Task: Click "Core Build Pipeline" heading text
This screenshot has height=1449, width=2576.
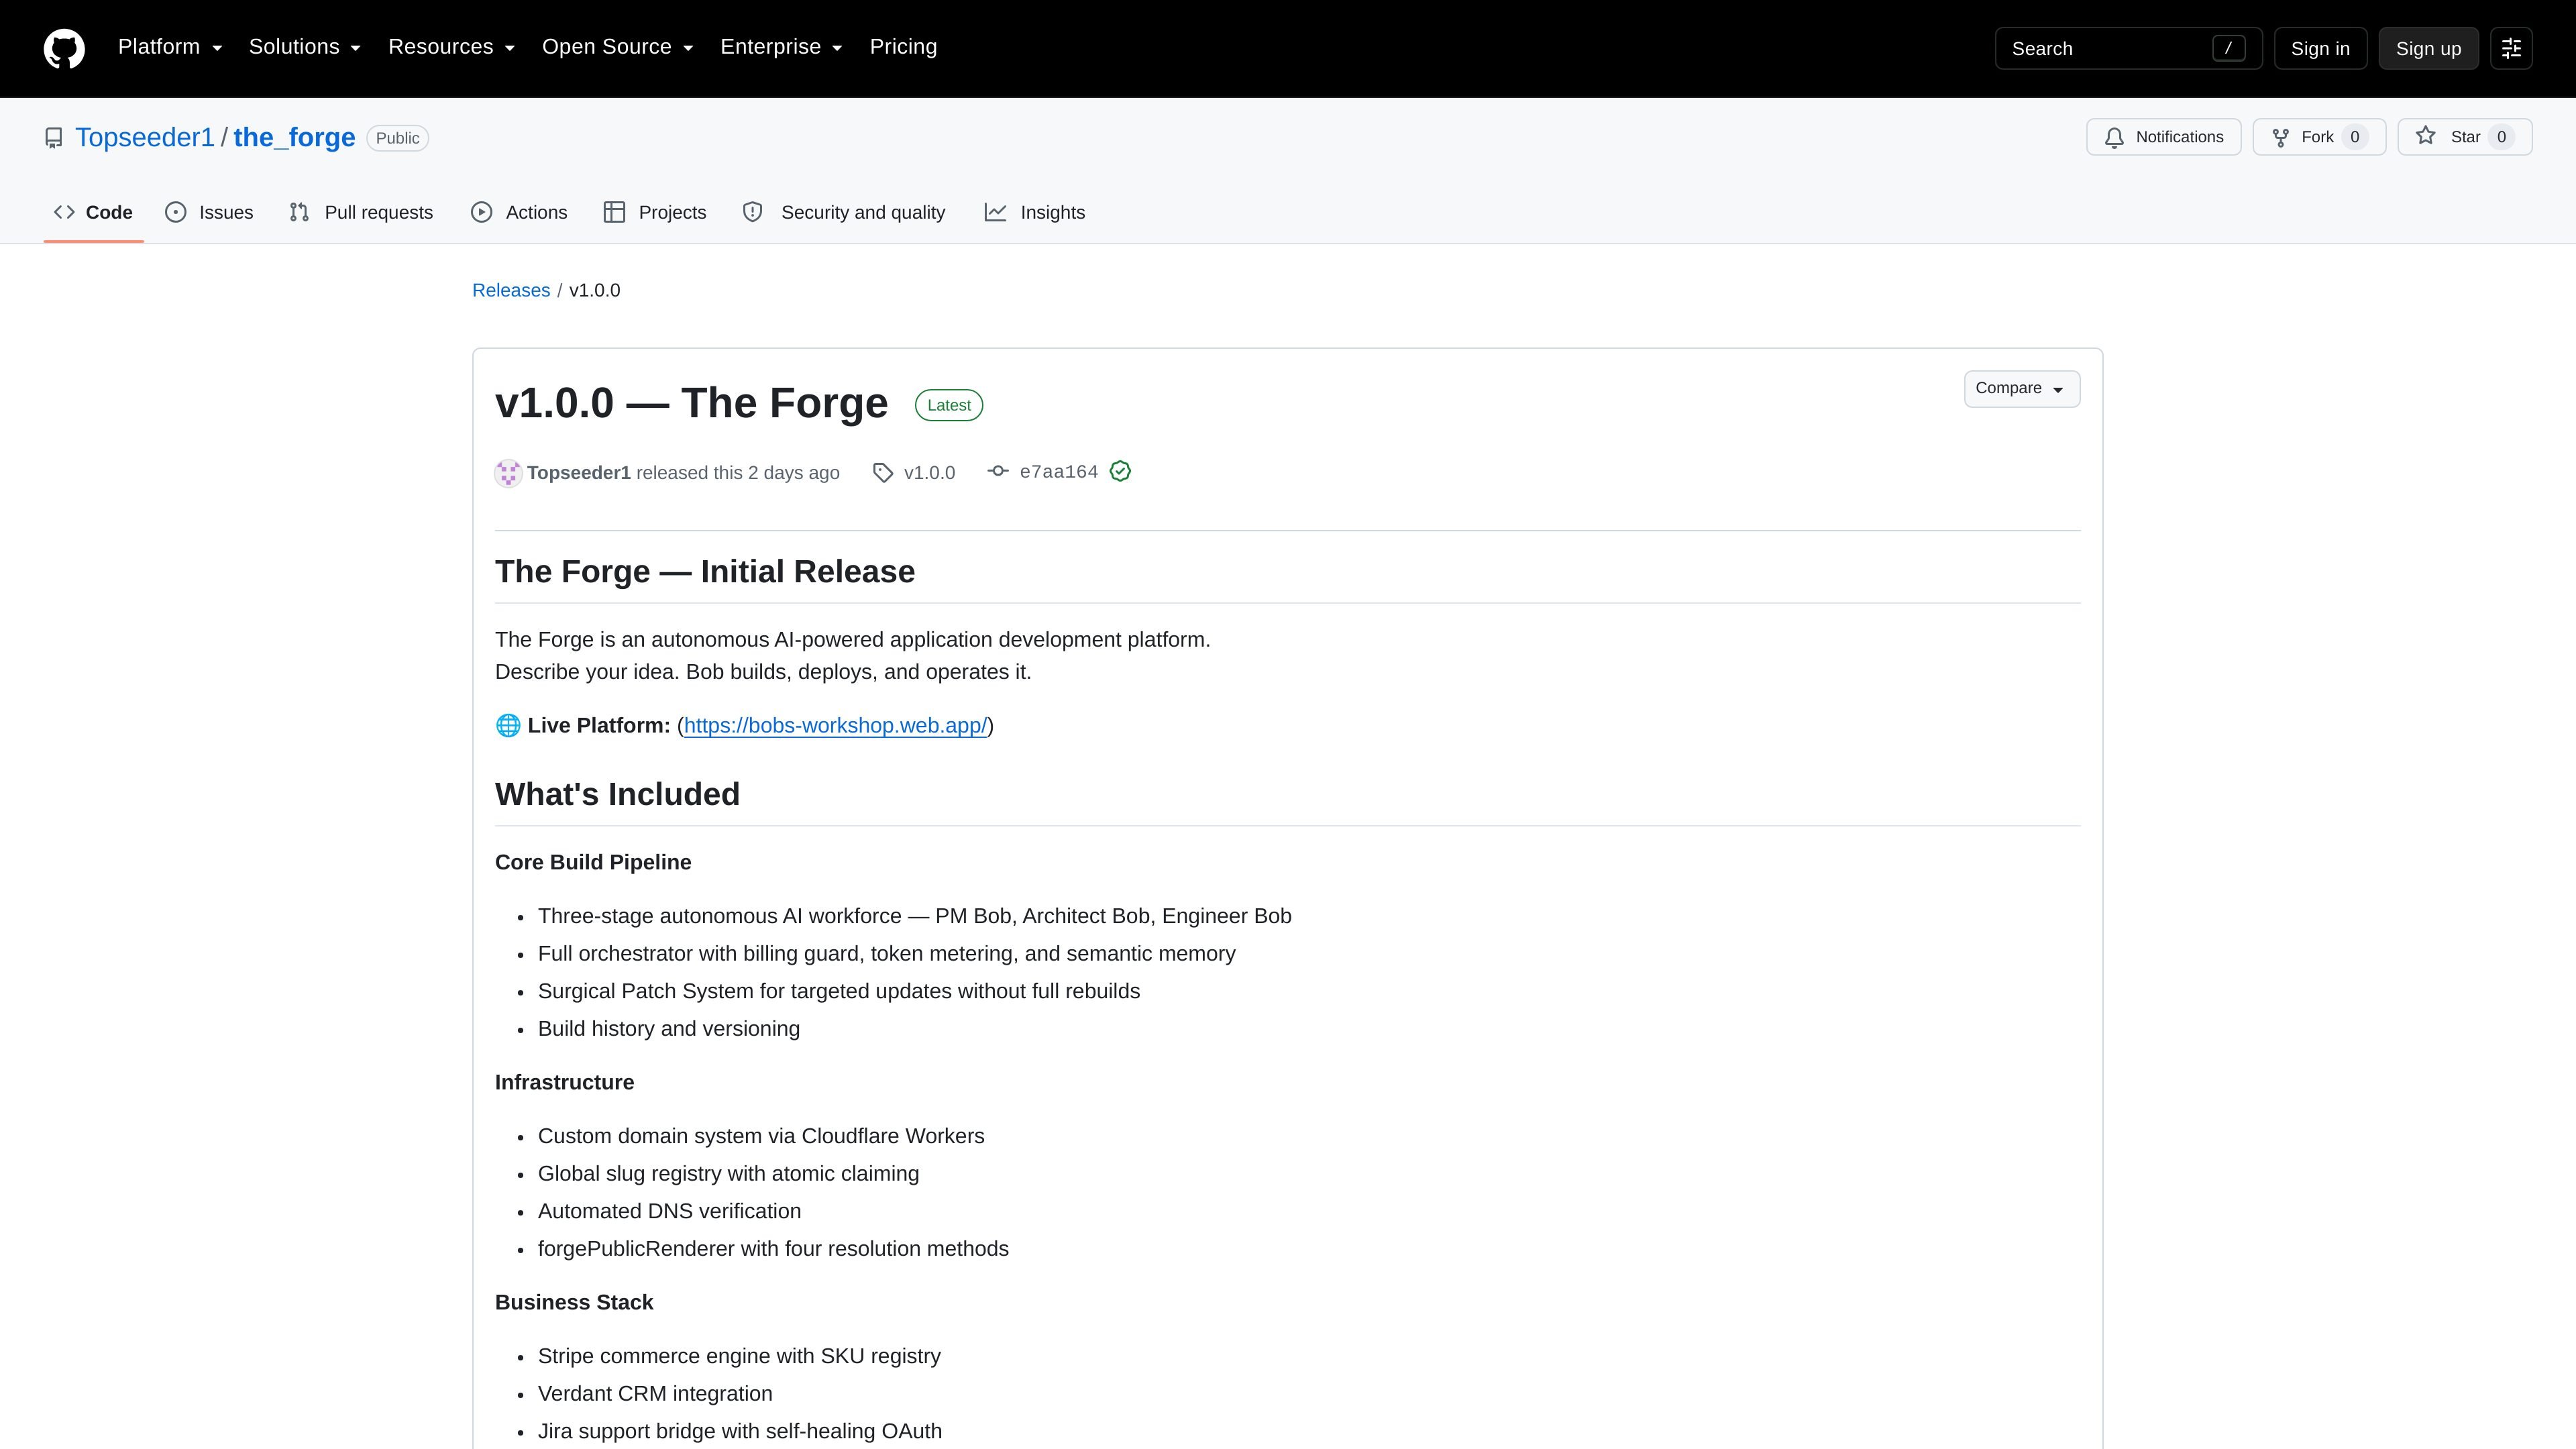Action: 593,862
